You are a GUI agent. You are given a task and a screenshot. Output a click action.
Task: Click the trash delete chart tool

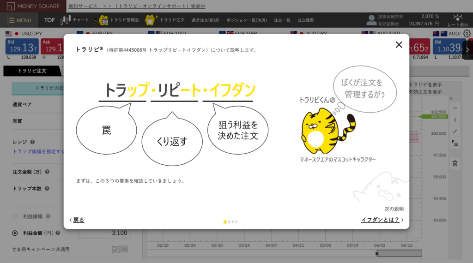tap(455, 163)
